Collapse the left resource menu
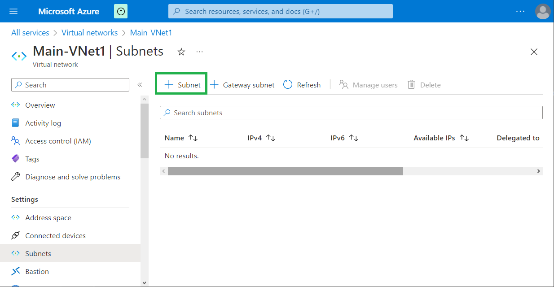 [x=140, y=85]
